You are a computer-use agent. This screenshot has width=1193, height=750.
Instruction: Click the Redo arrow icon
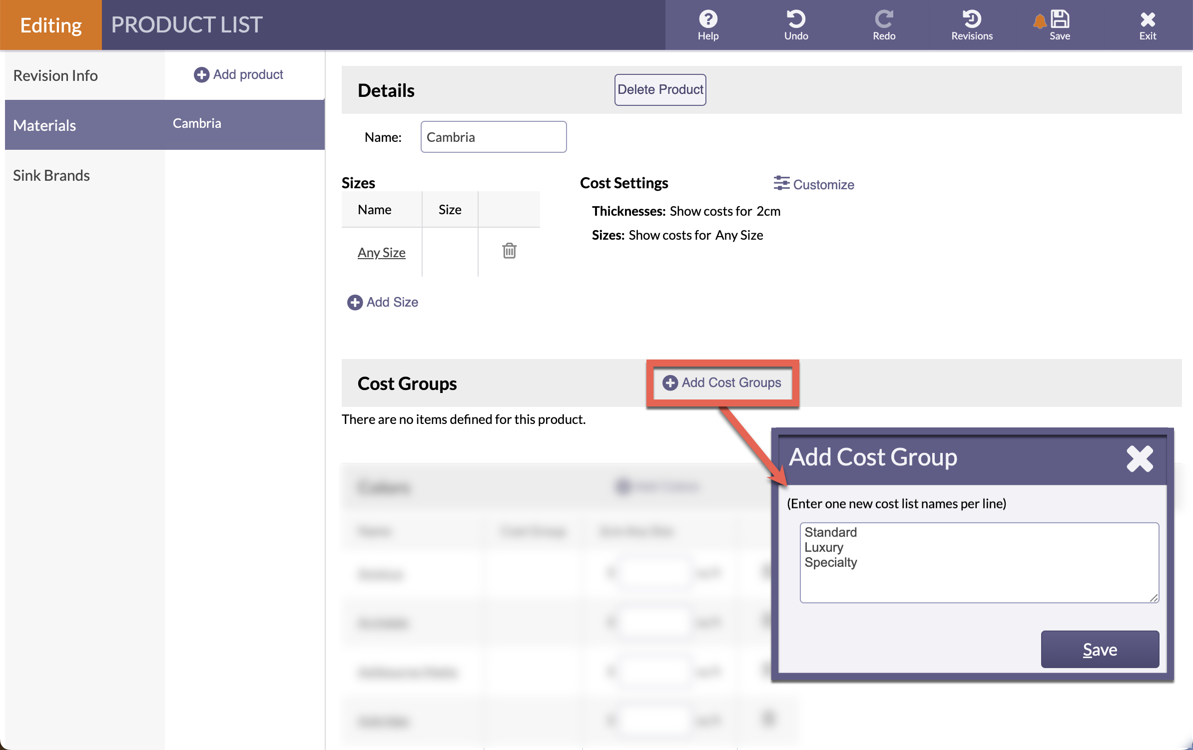click(884, 19)
